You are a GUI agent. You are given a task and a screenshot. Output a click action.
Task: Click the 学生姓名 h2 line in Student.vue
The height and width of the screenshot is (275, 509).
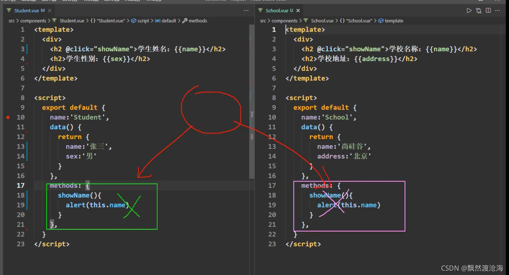tap(138, 49)
